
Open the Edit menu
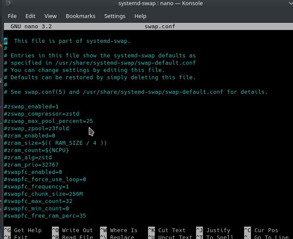point(30,16)
